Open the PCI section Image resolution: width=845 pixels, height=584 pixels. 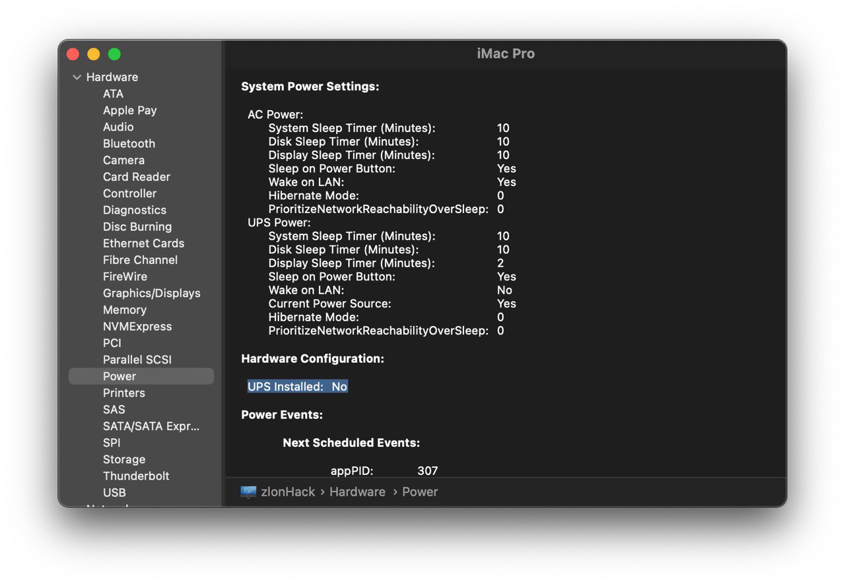[x=112, y=343]
